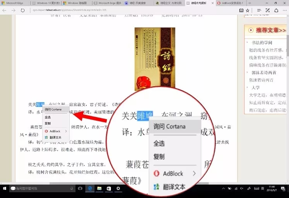Click the highlighted 雎鸠 text selection
Screen dimensions: 289x198
tap(40, 104)
